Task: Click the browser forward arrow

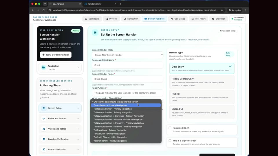Action: pos(38,10)
